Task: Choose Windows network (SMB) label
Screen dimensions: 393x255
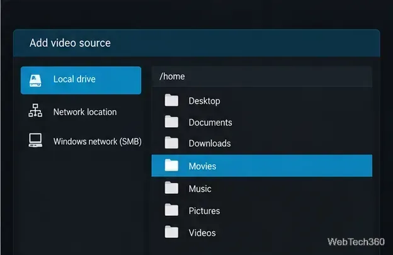Action: pyautogui.click(x=98, y=142)
